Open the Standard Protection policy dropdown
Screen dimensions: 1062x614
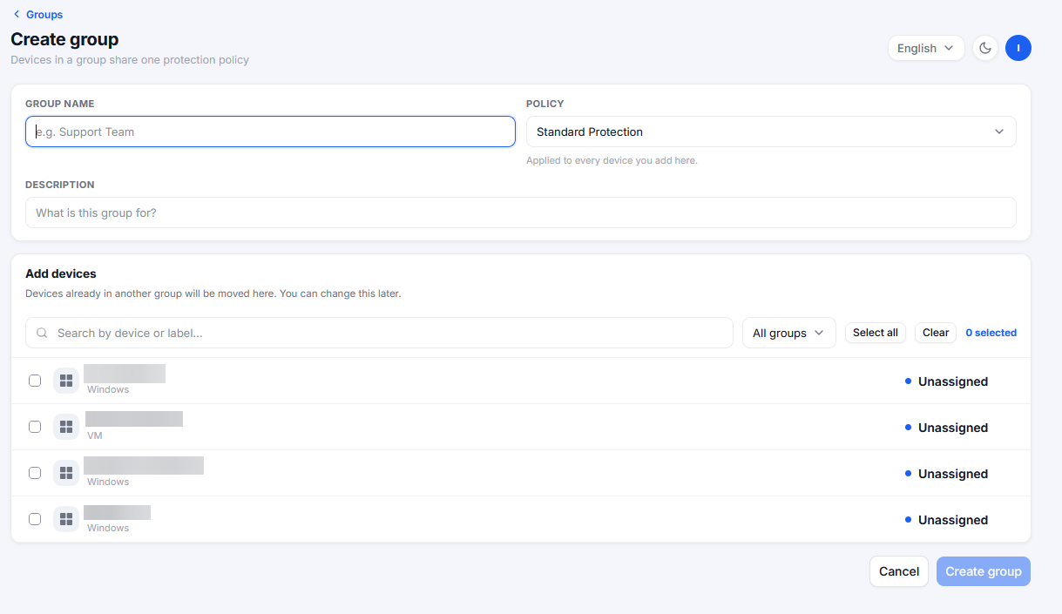(771, 132)
